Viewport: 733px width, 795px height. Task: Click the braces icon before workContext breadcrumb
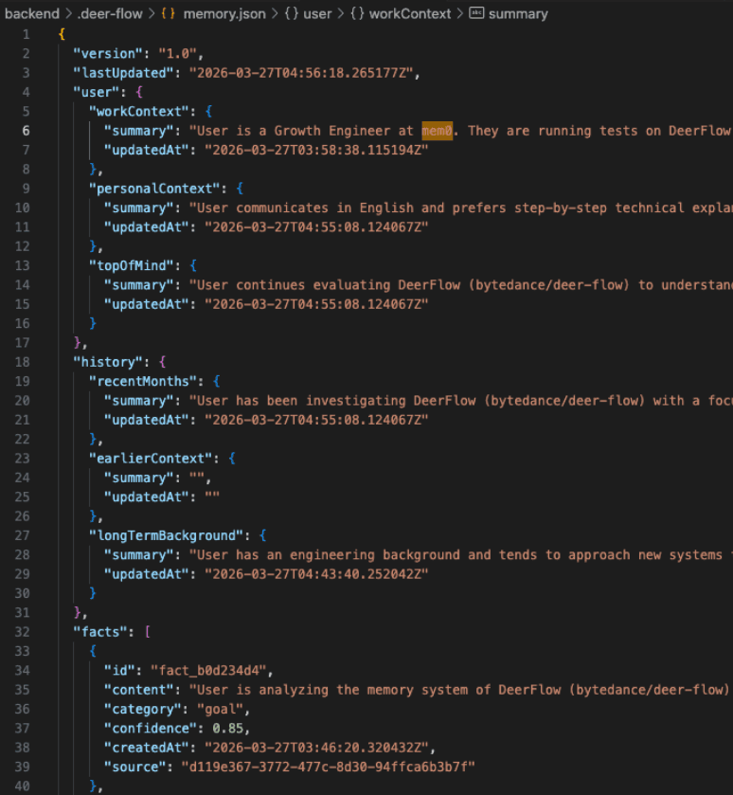pyautogui.click(x=357, y=13)
